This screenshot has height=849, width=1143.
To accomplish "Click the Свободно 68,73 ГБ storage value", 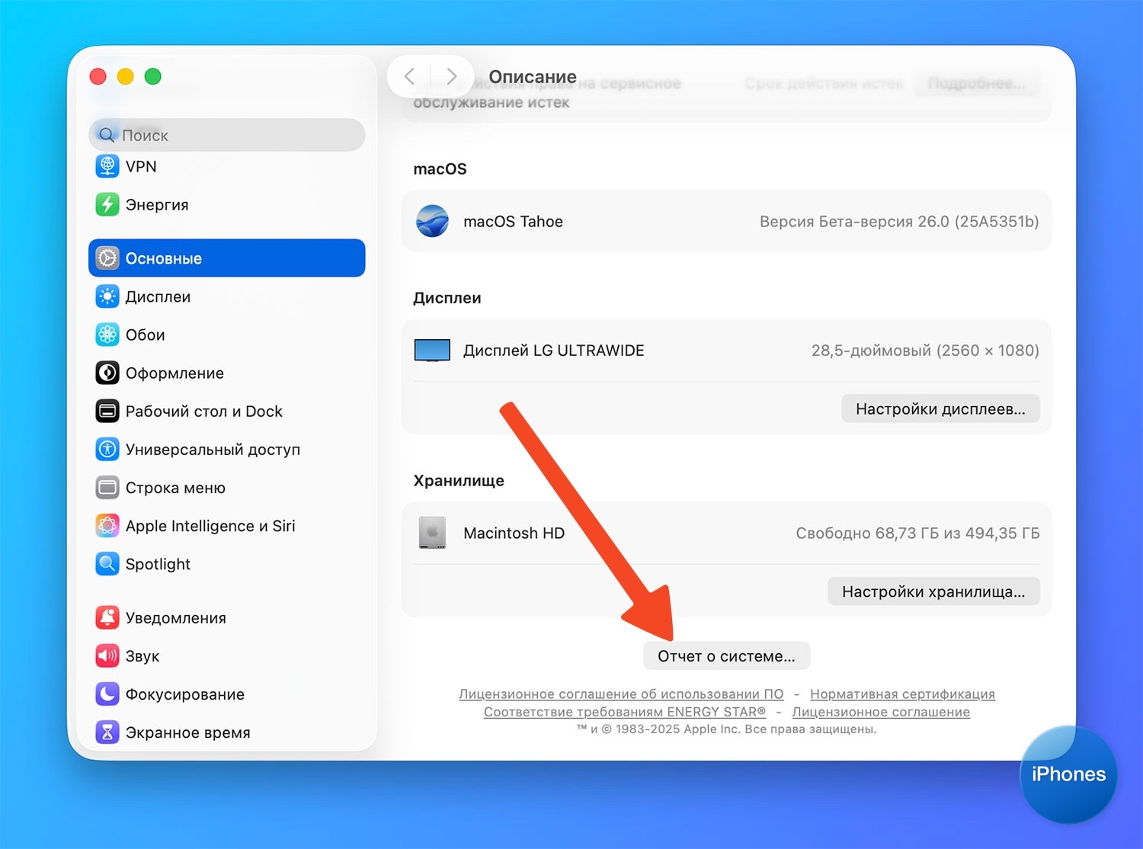I will 917,533.
